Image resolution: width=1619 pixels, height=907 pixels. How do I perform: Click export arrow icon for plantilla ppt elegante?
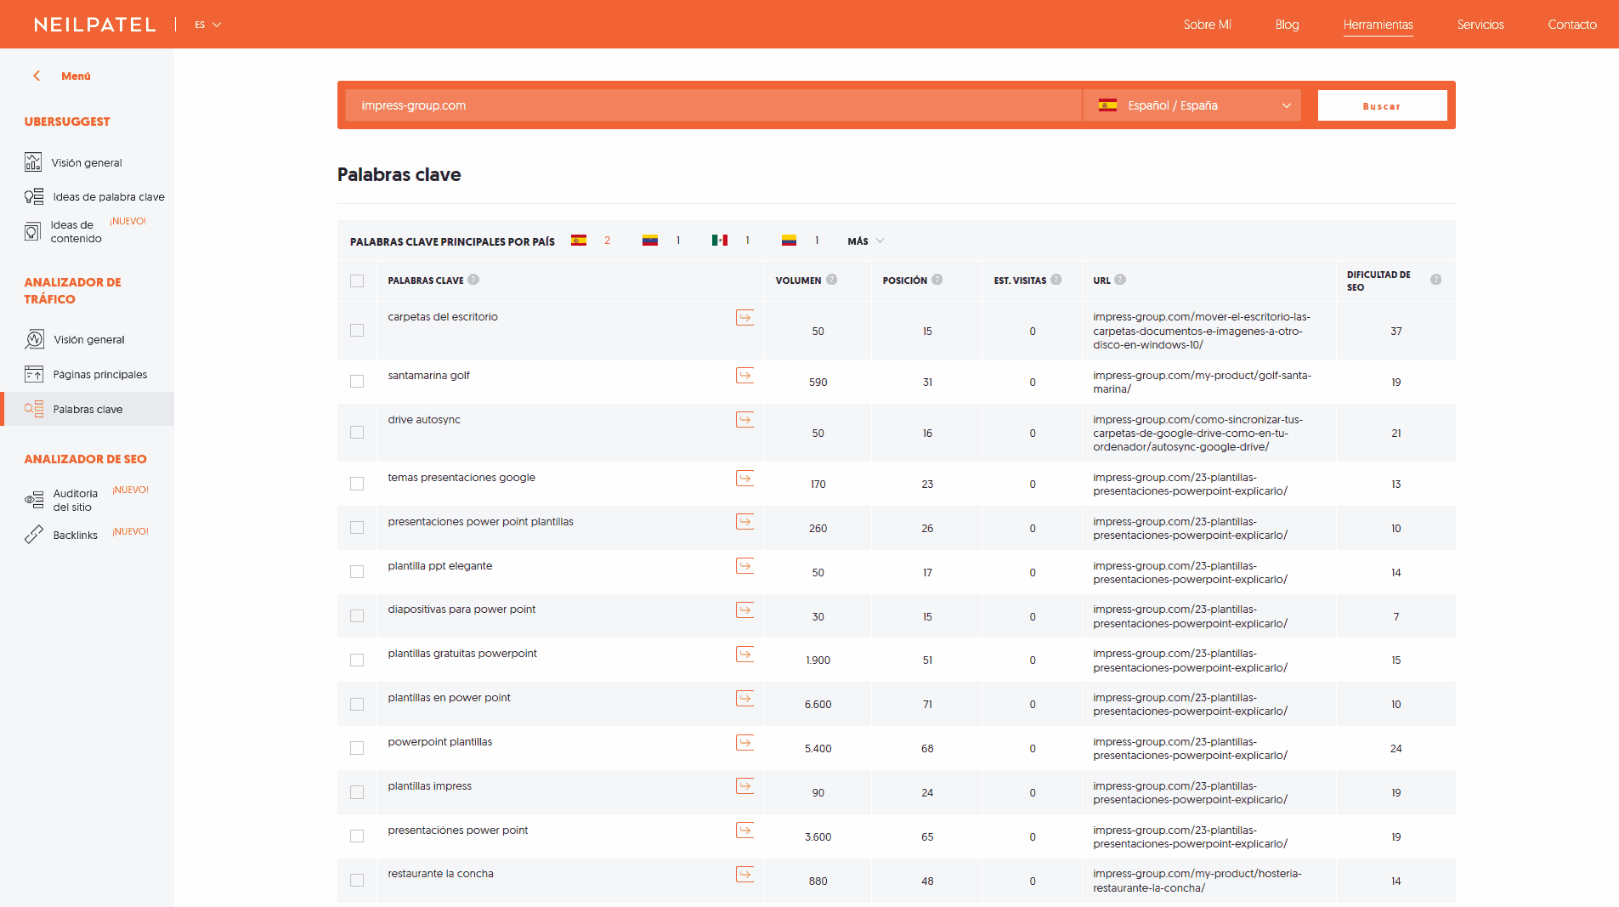click(744, 565)
